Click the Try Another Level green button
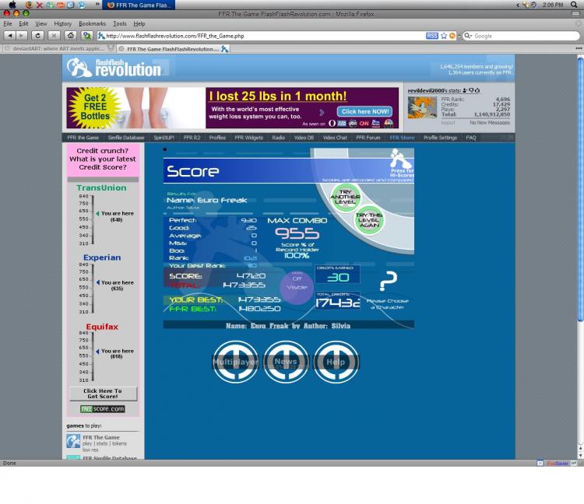 (x=345, y=197)
